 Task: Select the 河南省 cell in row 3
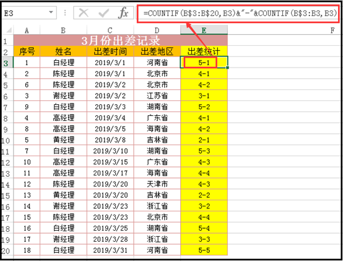(x=157, y=63)
